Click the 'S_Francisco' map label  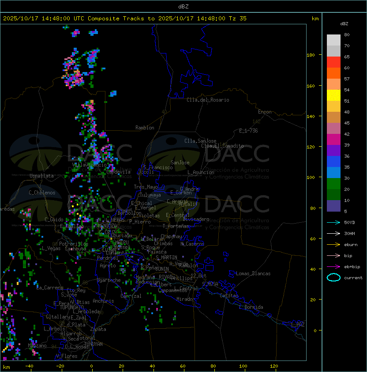tap(158, 167)
